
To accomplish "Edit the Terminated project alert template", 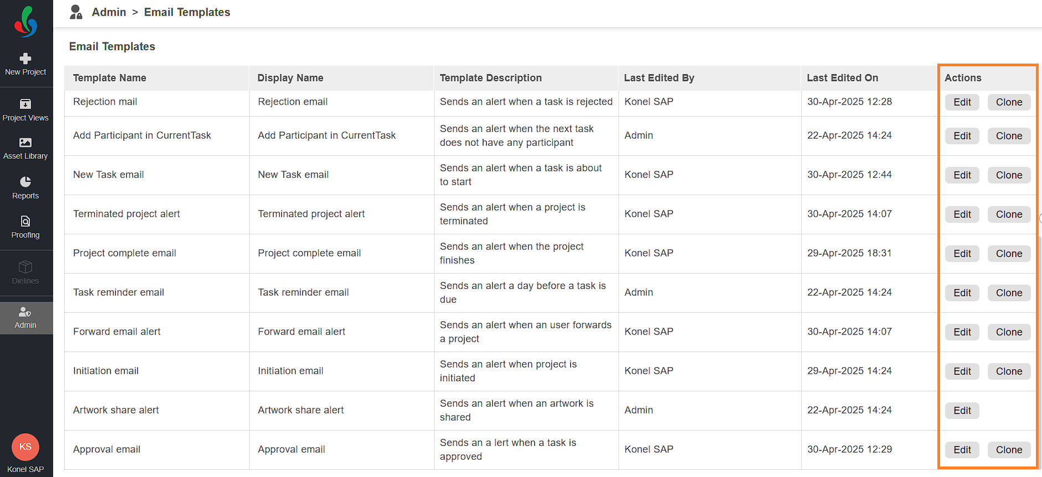I will coord(962,214).
